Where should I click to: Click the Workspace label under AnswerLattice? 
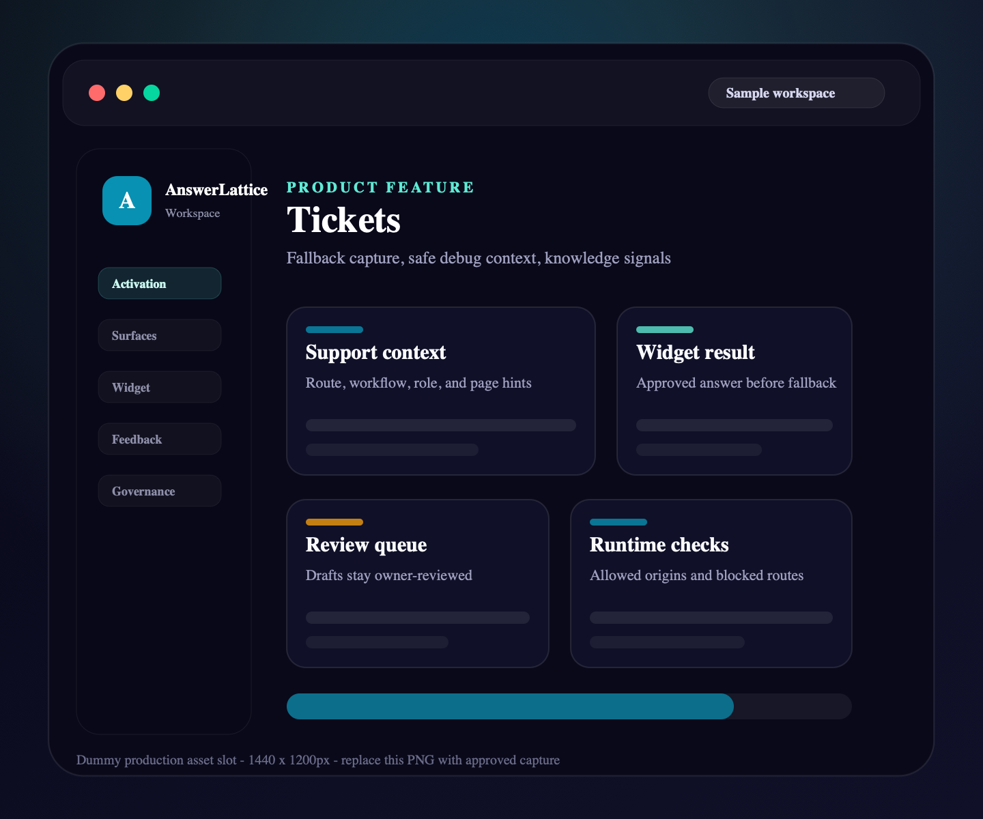click(193, 213)
